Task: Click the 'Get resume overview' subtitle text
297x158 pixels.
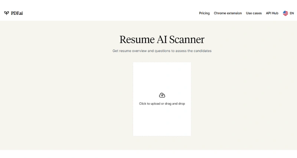Action: (x=141, y=51)
